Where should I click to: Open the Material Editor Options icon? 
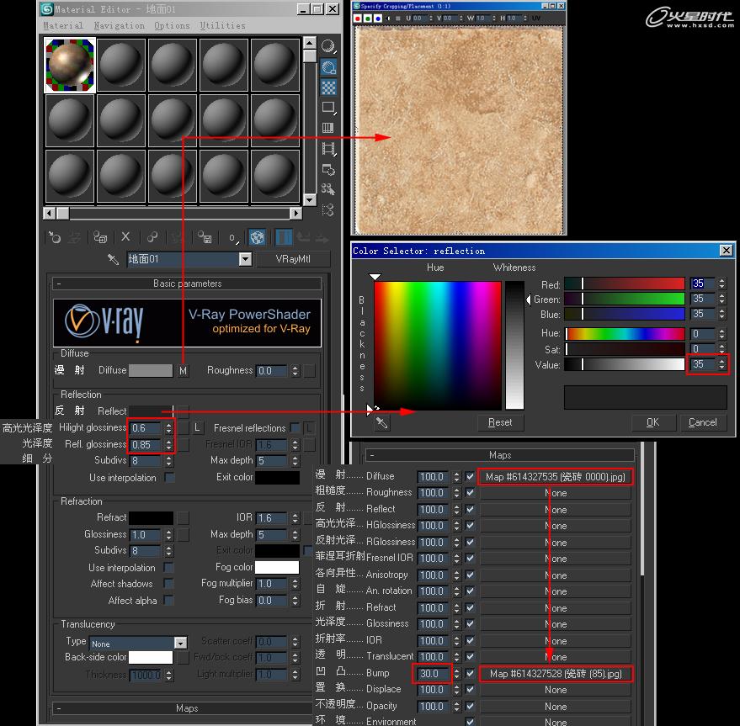328,169
